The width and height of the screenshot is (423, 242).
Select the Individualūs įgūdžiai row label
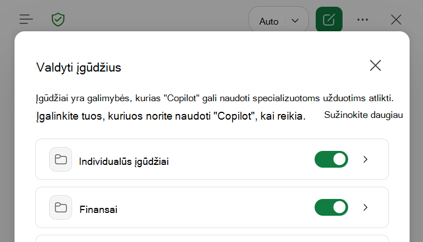[124, 162]
